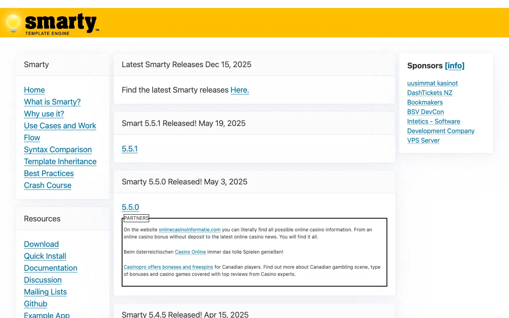This screenshot has width=509, height=318.
Task: Open the 5.5.0 release link
Action: pos(130,207)
